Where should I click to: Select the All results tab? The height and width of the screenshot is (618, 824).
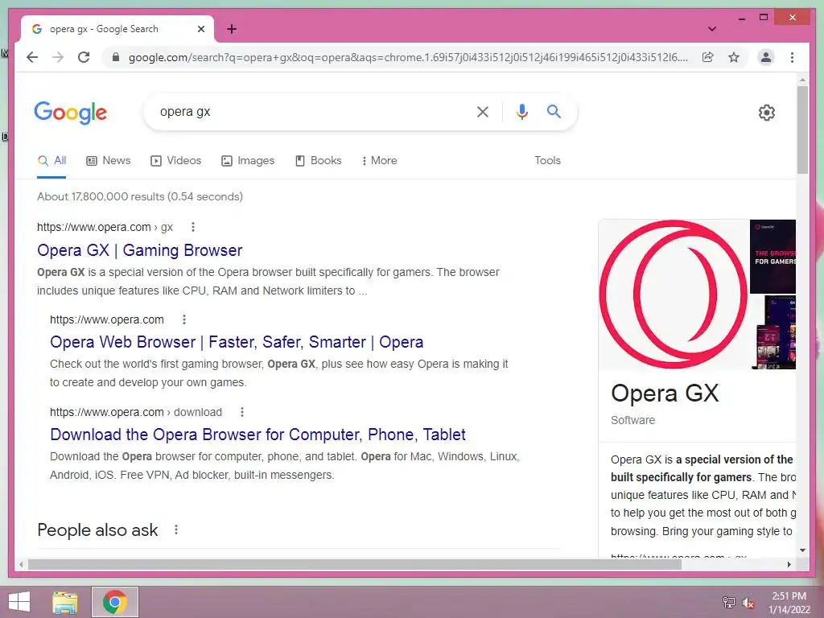tap(52, 161)
